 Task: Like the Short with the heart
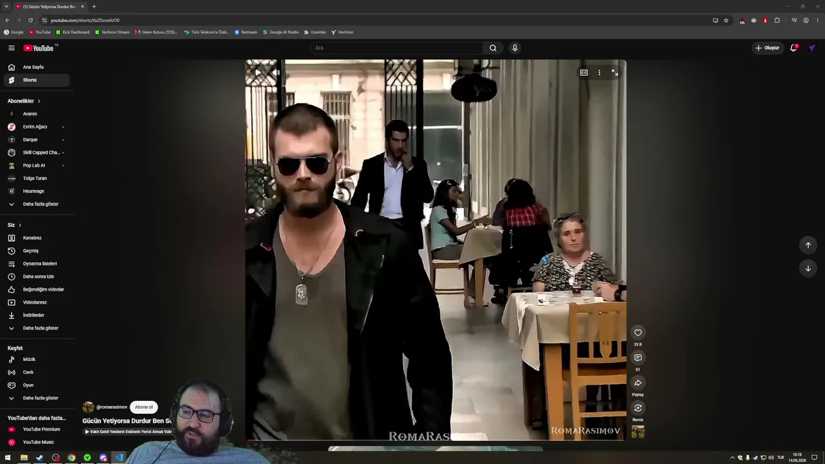tap(638, 333)
